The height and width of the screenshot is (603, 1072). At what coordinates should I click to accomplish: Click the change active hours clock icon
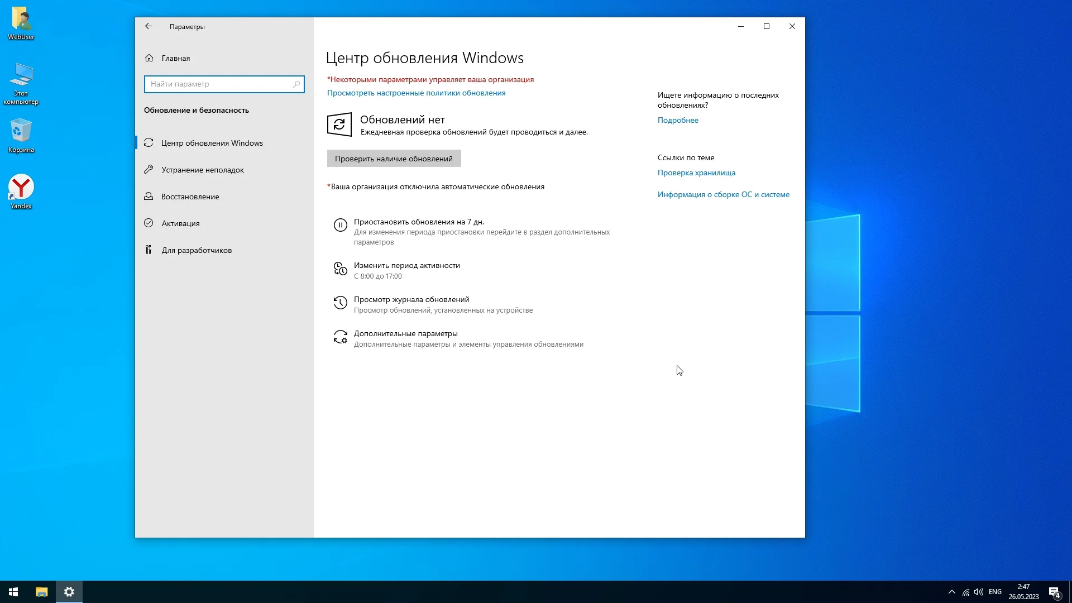point(340,269)
